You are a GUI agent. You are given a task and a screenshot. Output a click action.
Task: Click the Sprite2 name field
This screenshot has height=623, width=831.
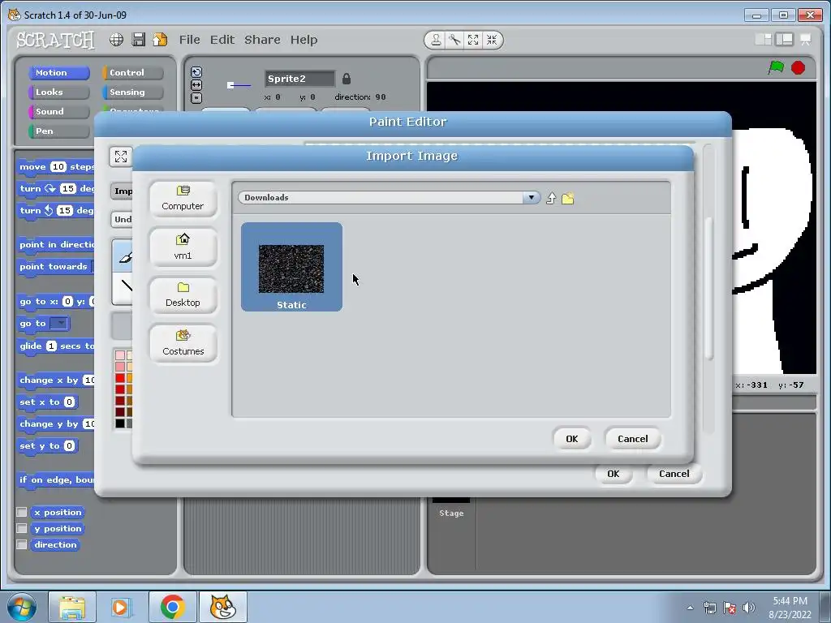[300, 79]
